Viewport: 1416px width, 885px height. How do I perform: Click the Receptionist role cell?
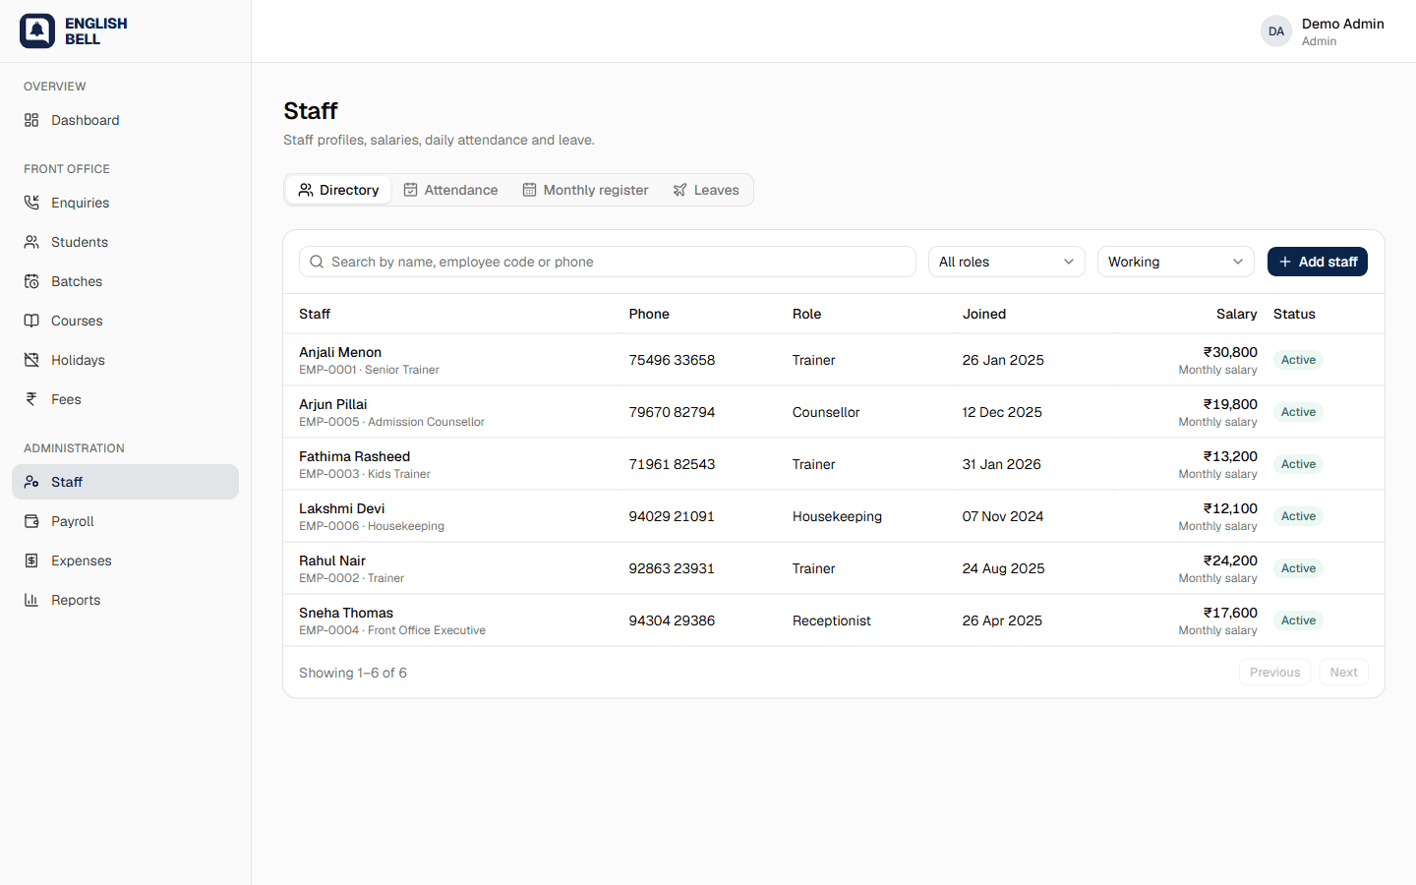point(832,620)
